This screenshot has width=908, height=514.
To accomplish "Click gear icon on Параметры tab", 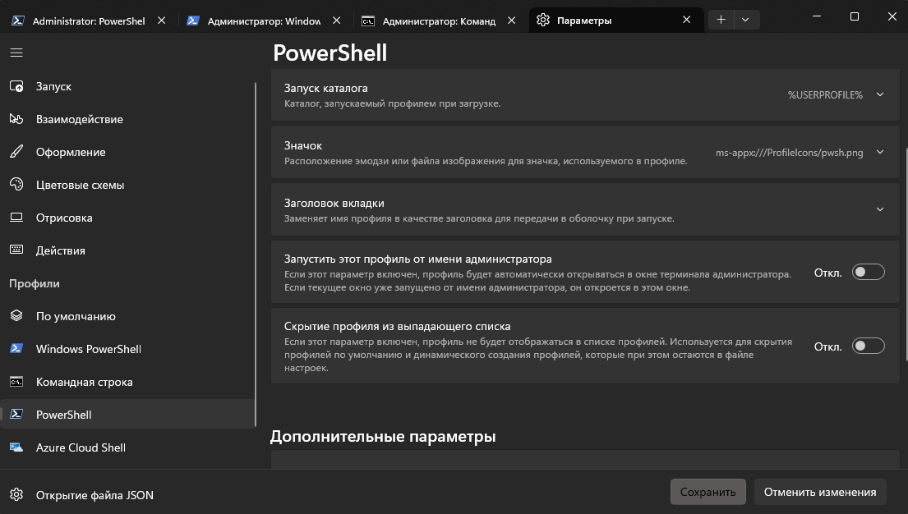I will 542,21.
